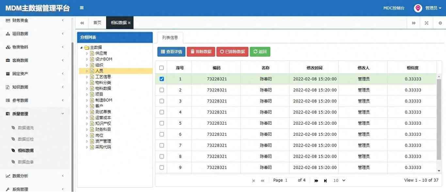Check the row 5 checkbox
This screenshot has width=446, height=192.
[x=162, y=123]
